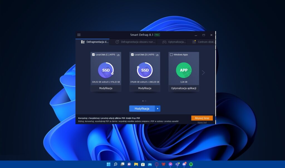Open the WPS Office taskbar icon

click(x=163, y=164)
